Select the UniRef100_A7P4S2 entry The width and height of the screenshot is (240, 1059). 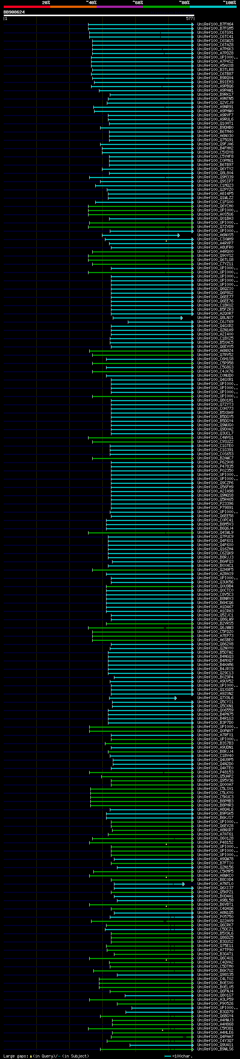click(215, 61)
